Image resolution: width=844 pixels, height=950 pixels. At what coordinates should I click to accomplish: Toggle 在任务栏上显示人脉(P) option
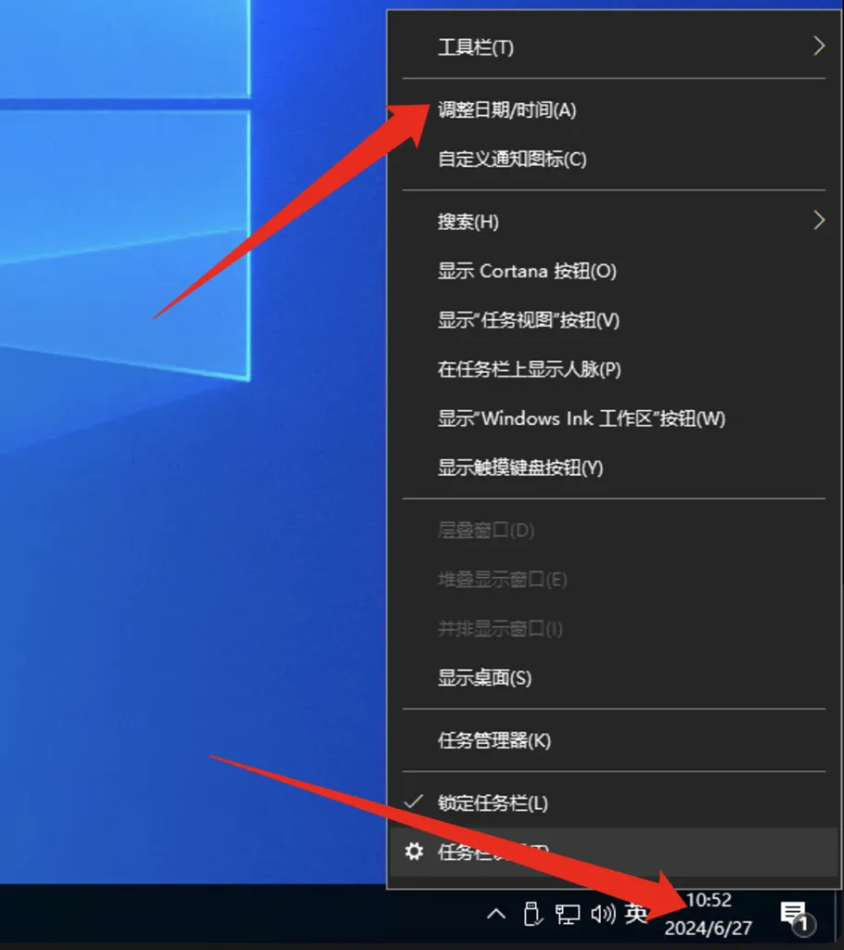pyautogui.click(x=614, y=369)
